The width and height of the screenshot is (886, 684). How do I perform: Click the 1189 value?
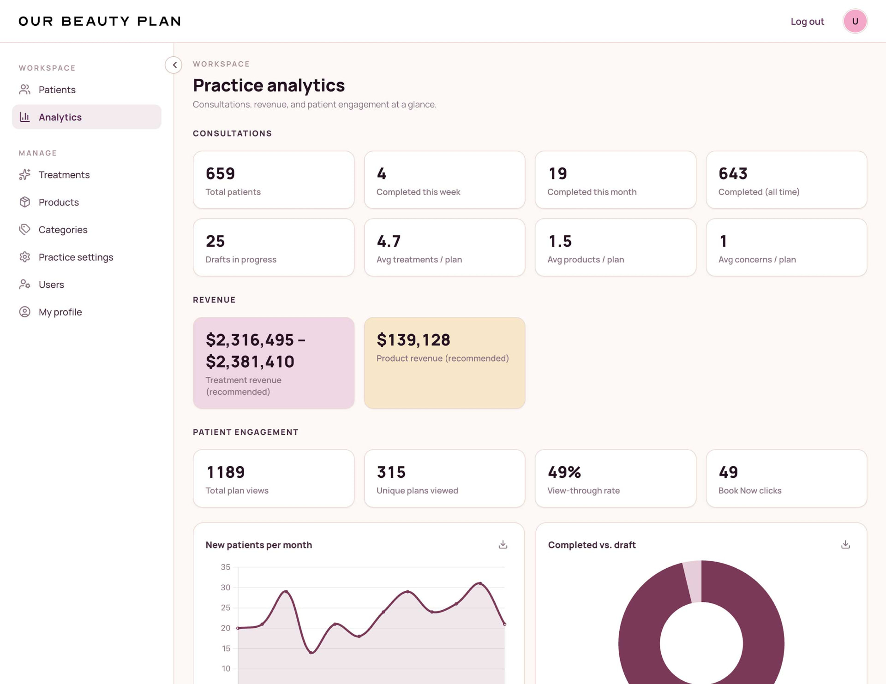point(225,472)
